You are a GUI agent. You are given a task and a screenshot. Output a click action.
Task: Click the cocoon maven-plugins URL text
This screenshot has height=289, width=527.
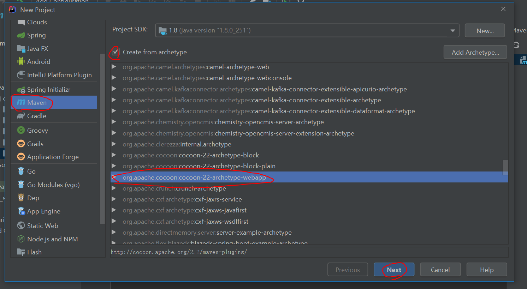tap(179, 252)
